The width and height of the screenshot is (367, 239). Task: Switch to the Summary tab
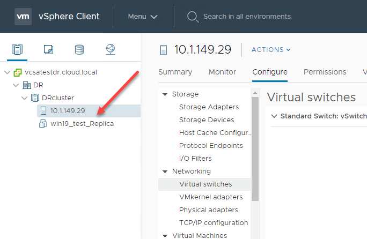pyautogui.click(x=175, y=72)
